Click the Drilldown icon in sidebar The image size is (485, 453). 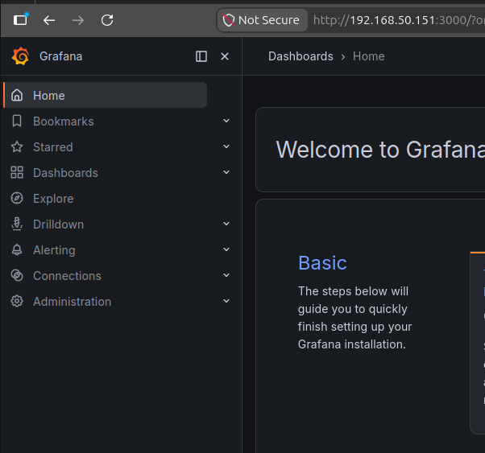pos(17,224)
